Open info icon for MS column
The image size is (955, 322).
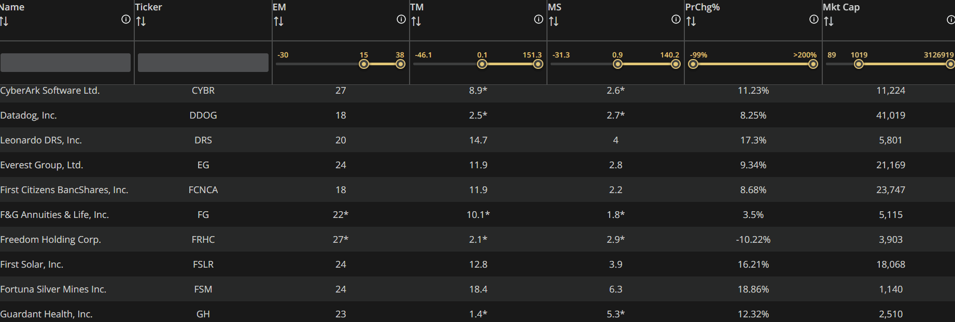click(x=676, y=19)
